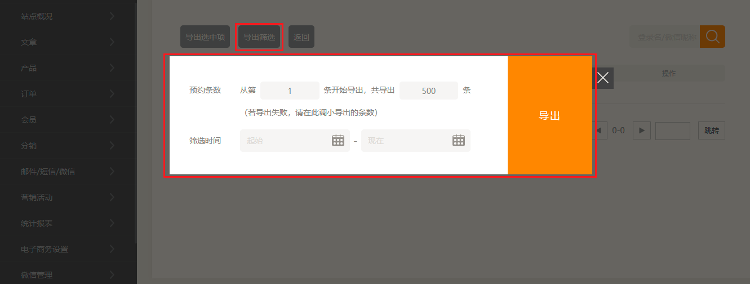The image size is (750, 284).
Task: Expand the 产品 sidebar section
Action: 68,68
